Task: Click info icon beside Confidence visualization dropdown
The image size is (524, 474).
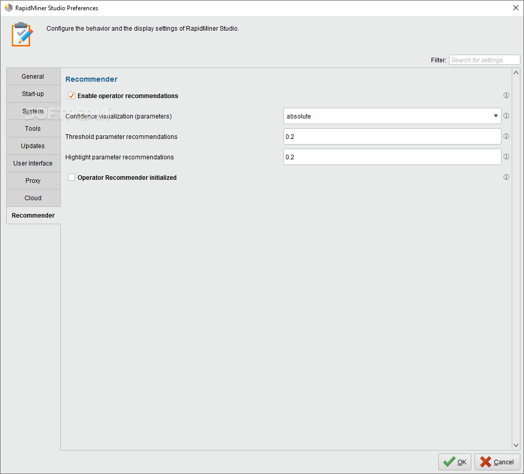Action: pyautogui.click(x=506, y=115)
